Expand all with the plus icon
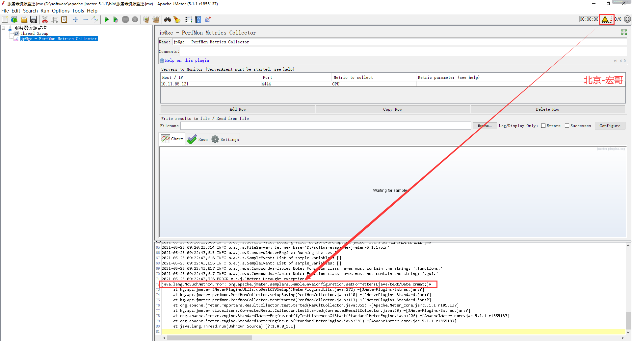The width and height of the screenshot is (632, 341). pos(76,19)
